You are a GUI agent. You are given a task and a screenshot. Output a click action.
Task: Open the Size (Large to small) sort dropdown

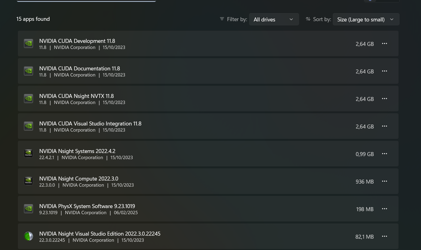pos(366,19)
